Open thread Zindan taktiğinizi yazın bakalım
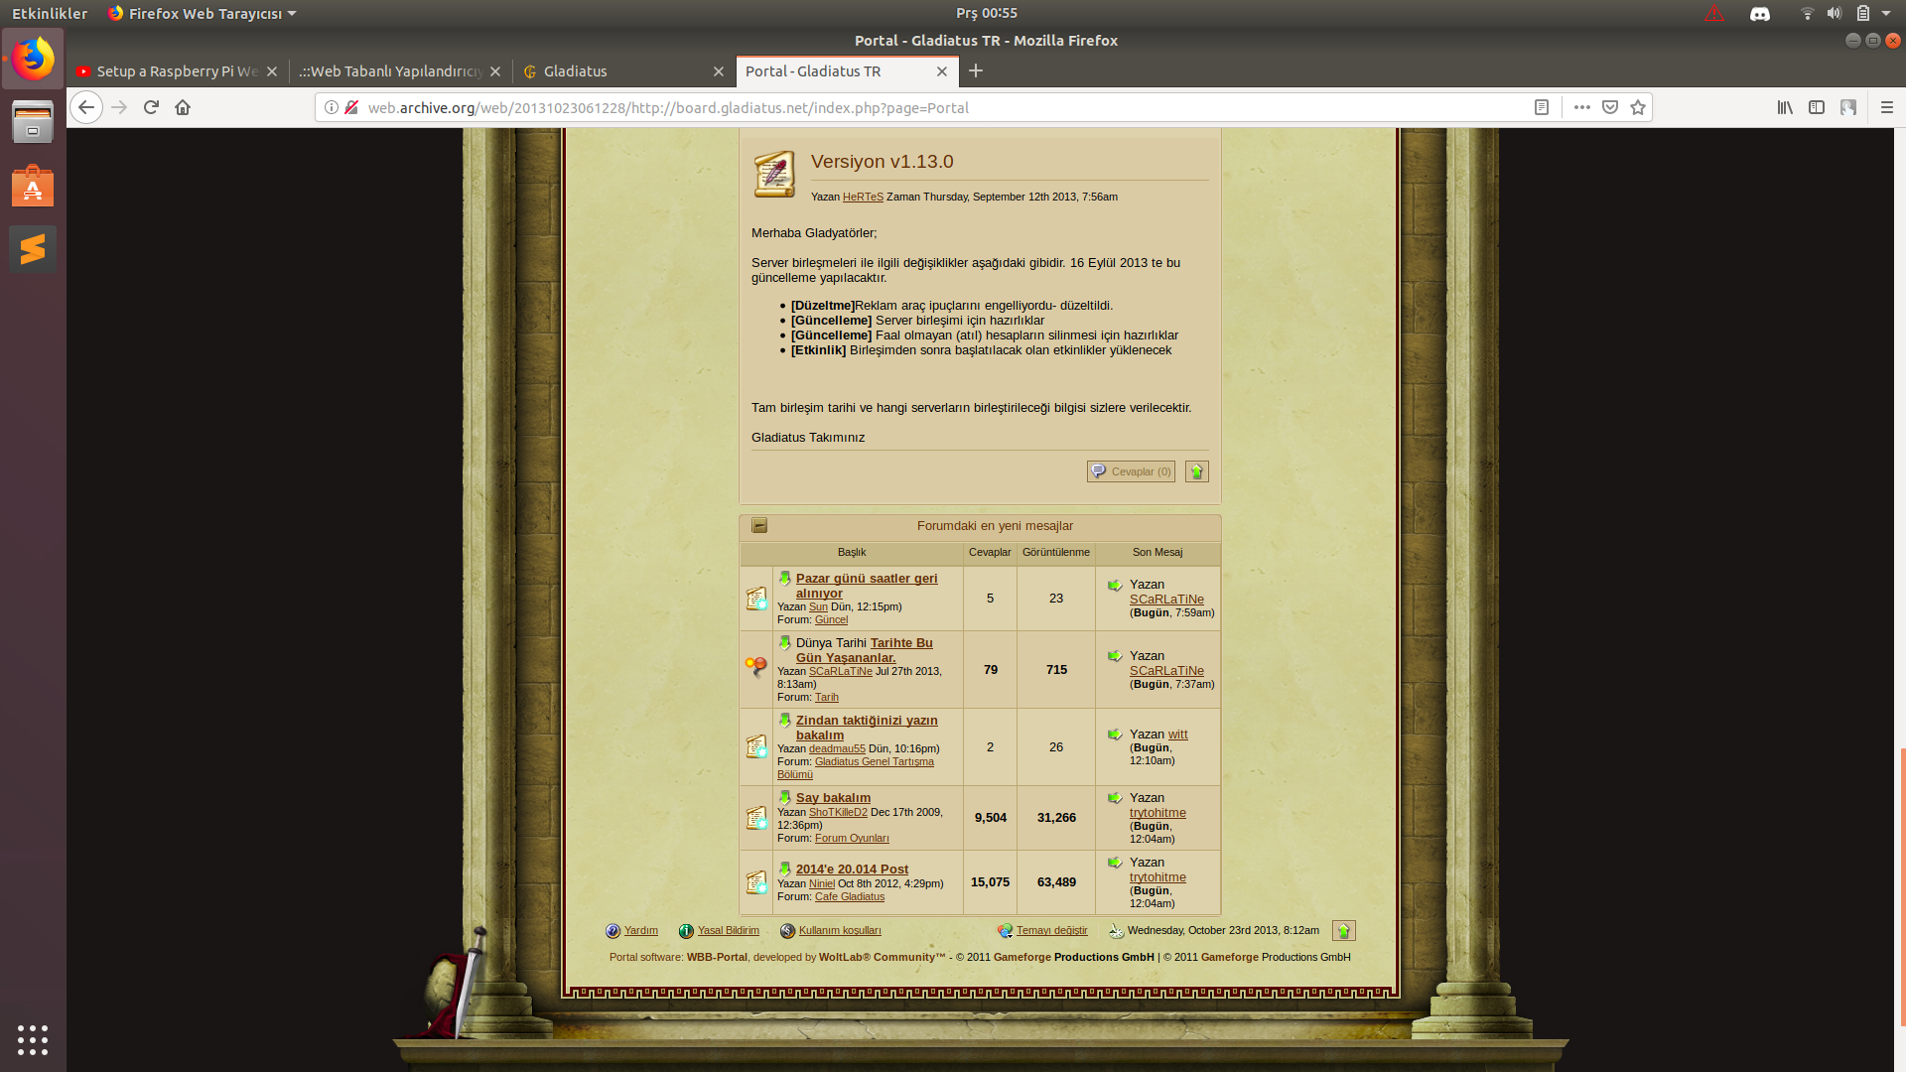The height and width of the screenshot is (1072, 1906). click(867, 728)
